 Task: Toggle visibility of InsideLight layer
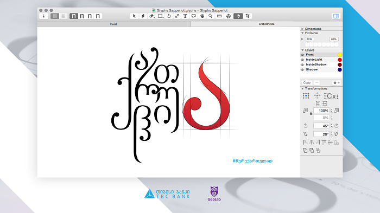[302, 60]
